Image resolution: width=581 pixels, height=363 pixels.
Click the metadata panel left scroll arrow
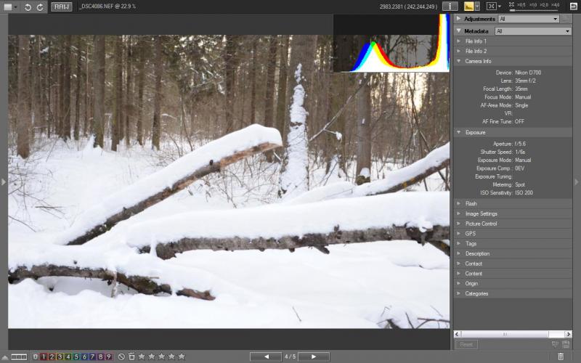point(458,334)
